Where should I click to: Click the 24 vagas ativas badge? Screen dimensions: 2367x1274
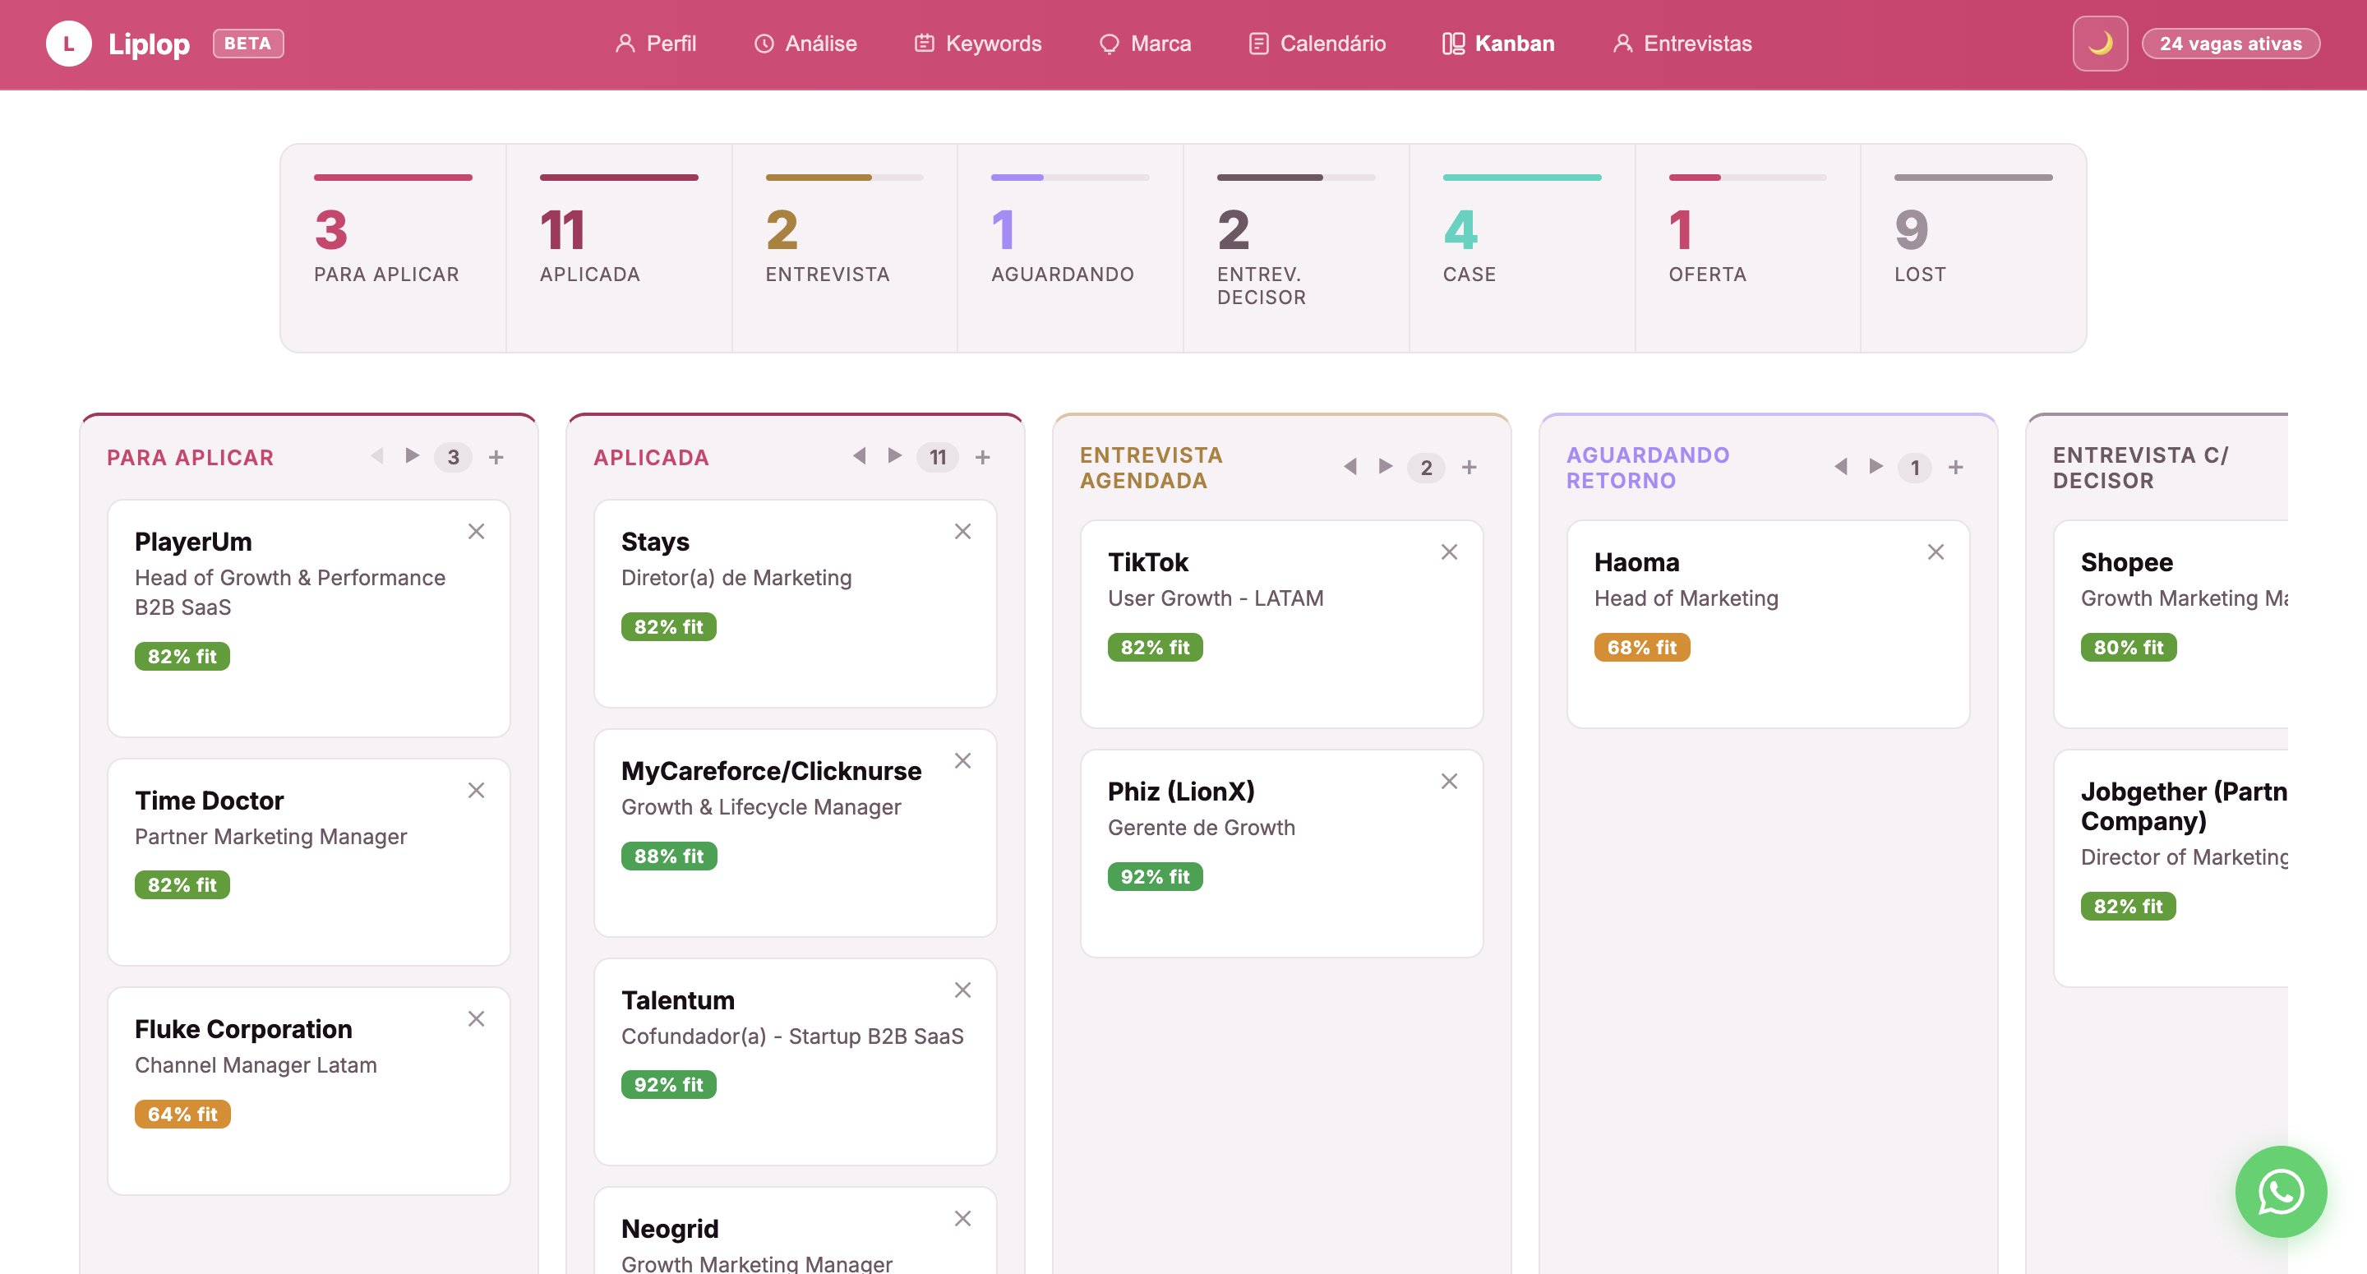[x=2230, y=44]
